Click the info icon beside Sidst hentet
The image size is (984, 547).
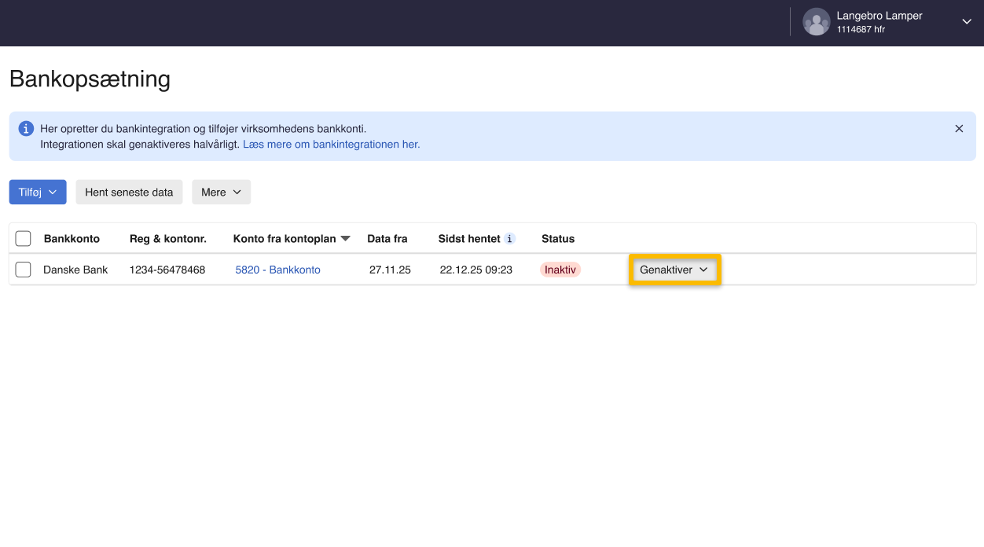click(511, 238)
